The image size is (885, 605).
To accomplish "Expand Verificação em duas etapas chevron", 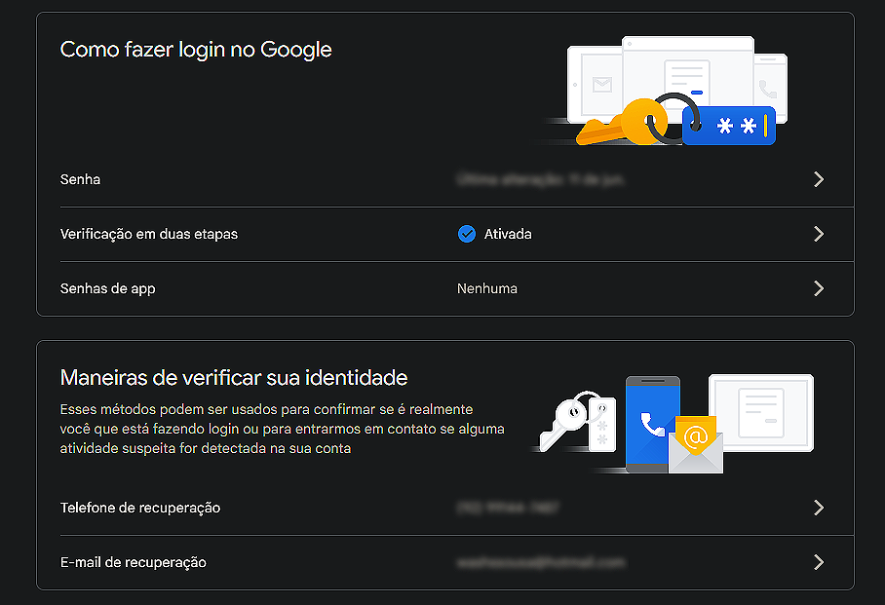I will (819, 234).
